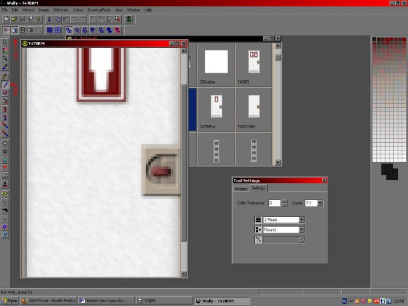Image resolution: width=408 pixels, height=306 pixels.
Task: Click 747BRM window scroll-up arrow
Action: 184,51
